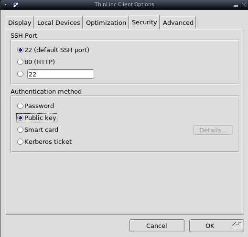The height and width of the screenshot is (237, 248).
Task: Cancel the options dialog
Action: (157, 226)
